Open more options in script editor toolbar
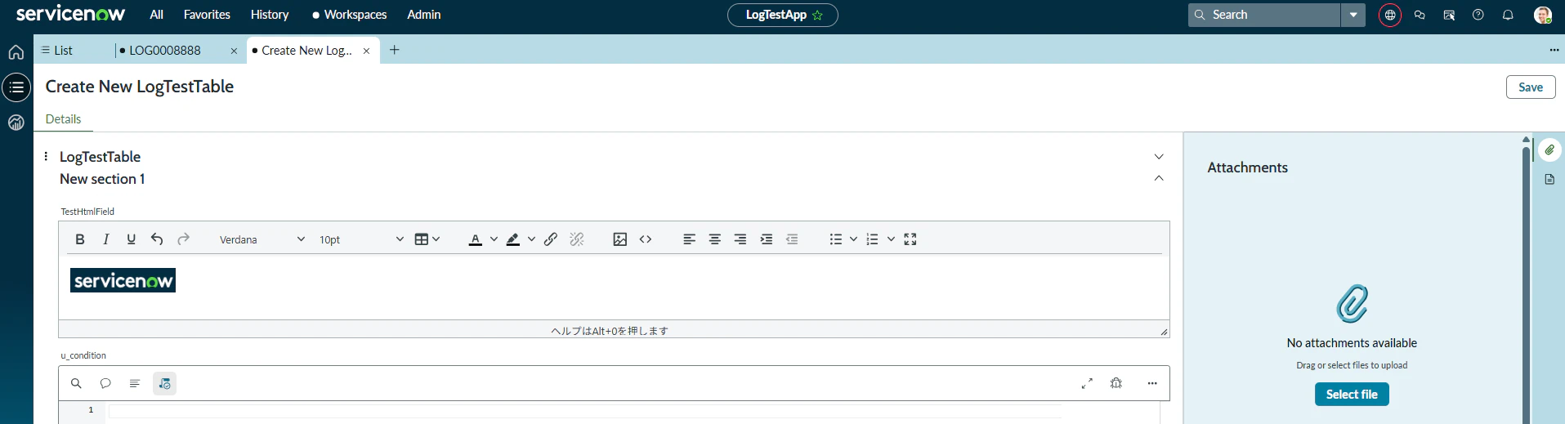Image resolution: width=1565 pixels, height=424 pixels. coord(1152,383)
